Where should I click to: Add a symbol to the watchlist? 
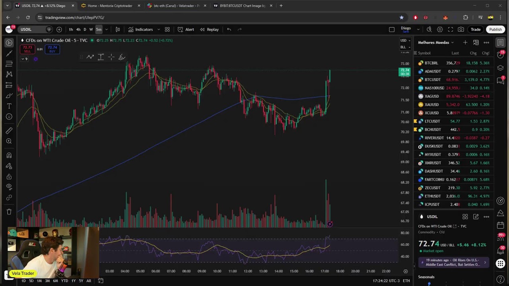point(465,43)
